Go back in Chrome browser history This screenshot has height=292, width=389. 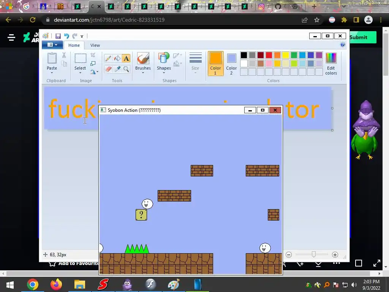(x=8, y=20)
